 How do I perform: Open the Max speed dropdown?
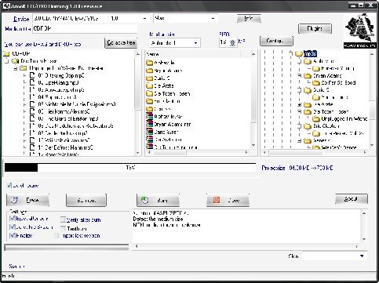213,19
